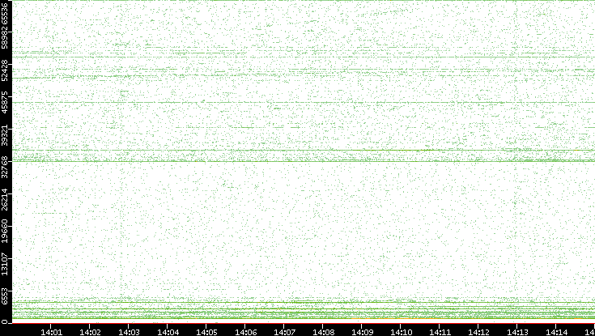Select the 14:08 time tick label
Screen dimensions: 595x336
[x=323, y=332]
